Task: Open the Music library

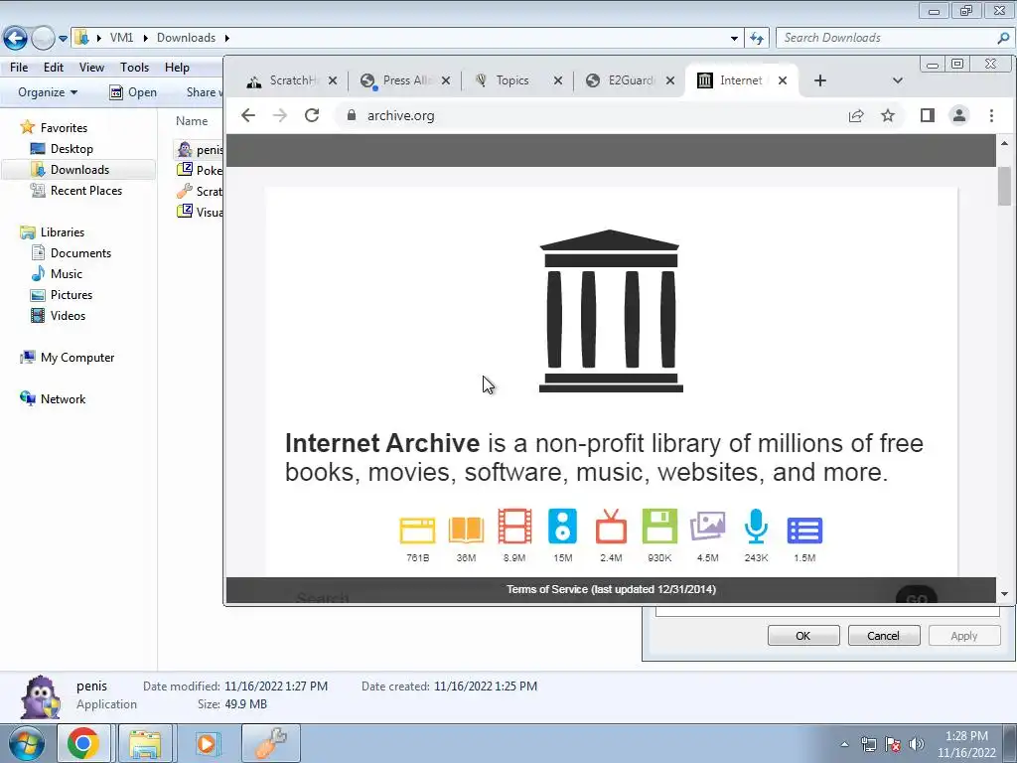Action: pos(67,274)
